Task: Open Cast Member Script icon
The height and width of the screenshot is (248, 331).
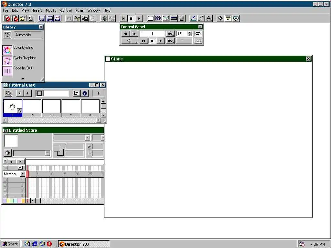Action: 77,93
